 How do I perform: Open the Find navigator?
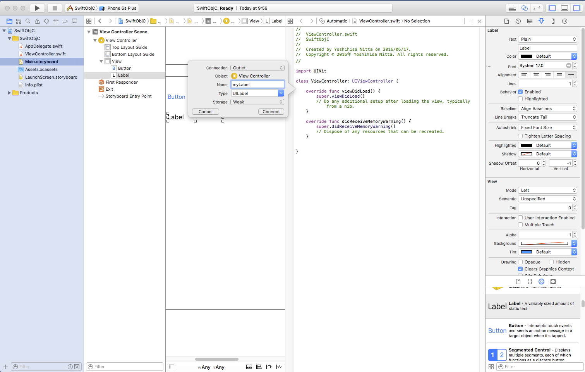[x=28, y=21]
